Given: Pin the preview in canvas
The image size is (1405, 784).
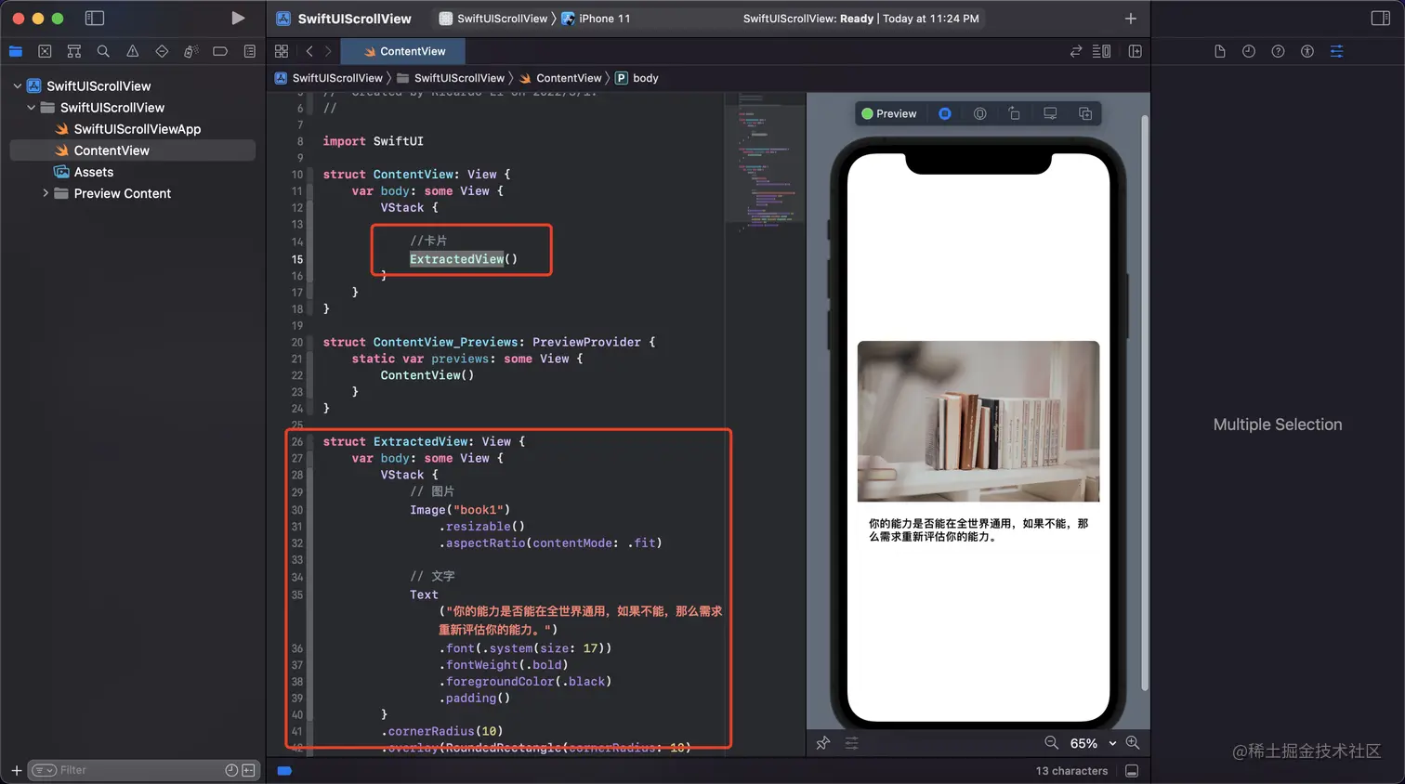Looking at the screenshot, I should click(x=822, y=743).
